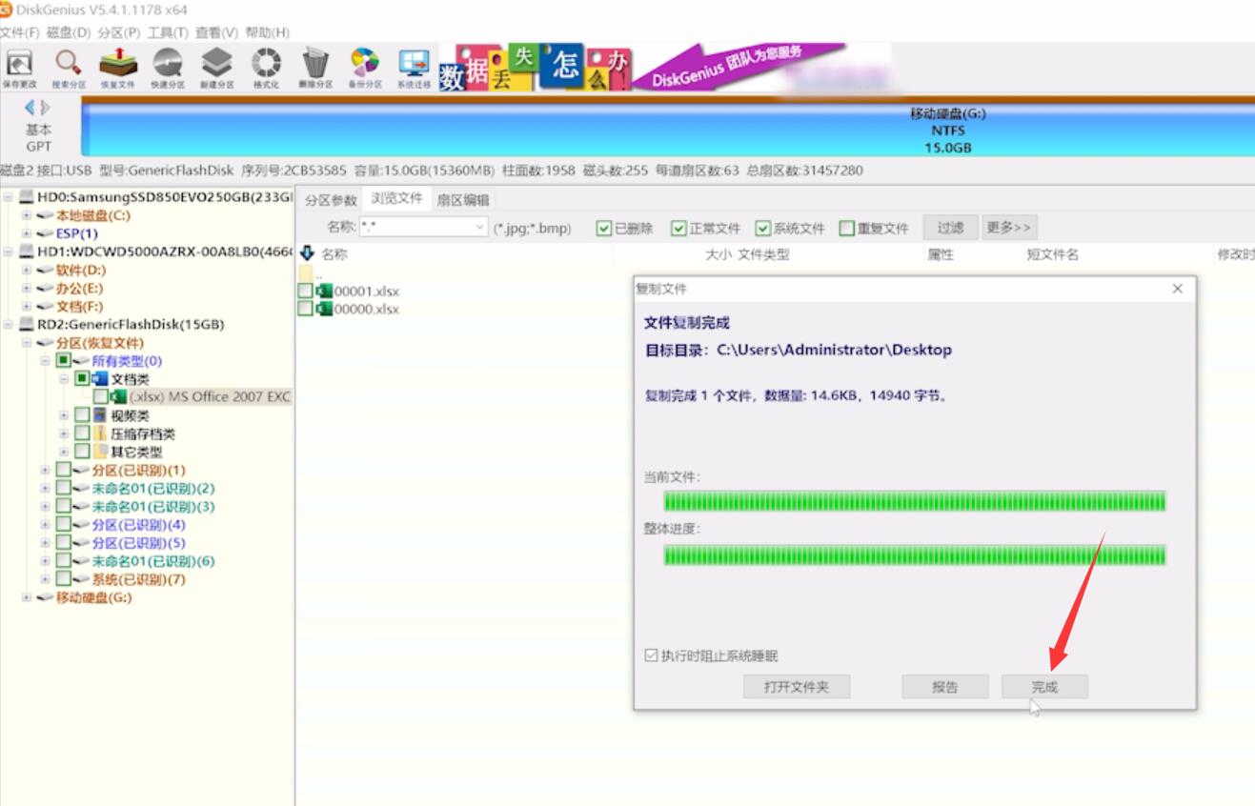Viewport: 1255px width, 806px height.
Task: Open the 名称 filter pattern dropdown
Action: tap(479, 228)
